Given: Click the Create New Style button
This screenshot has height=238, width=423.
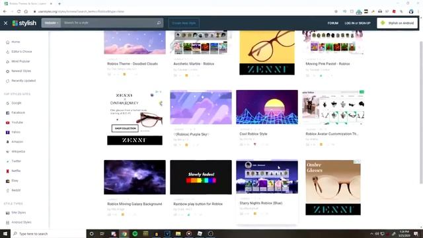Looking at the screenshot, I should [184, 23].
